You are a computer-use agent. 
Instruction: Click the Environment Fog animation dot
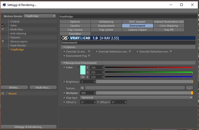click(x=64, y=56)
